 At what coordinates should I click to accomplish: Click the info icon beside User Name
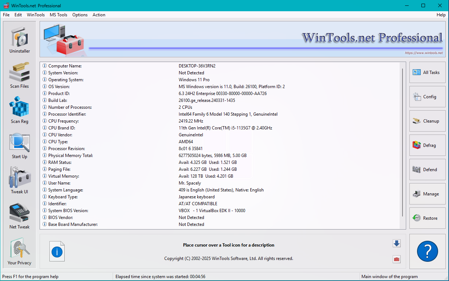coord(45,183)
